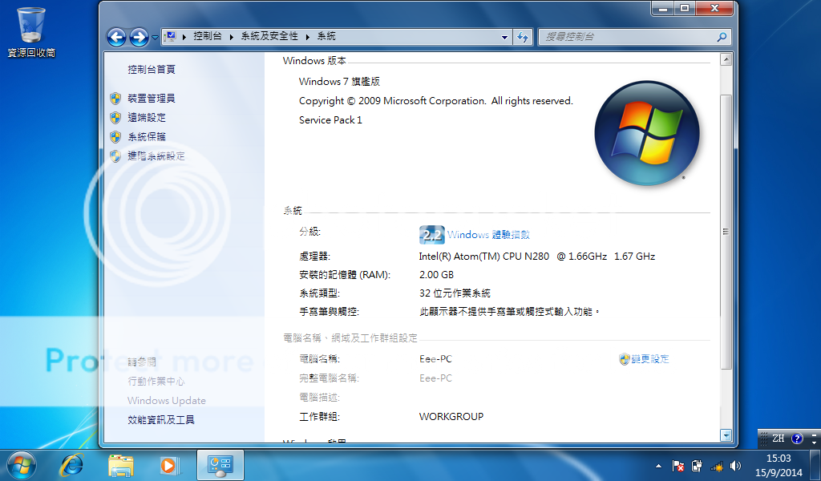Click the Windows logo image

647,133
